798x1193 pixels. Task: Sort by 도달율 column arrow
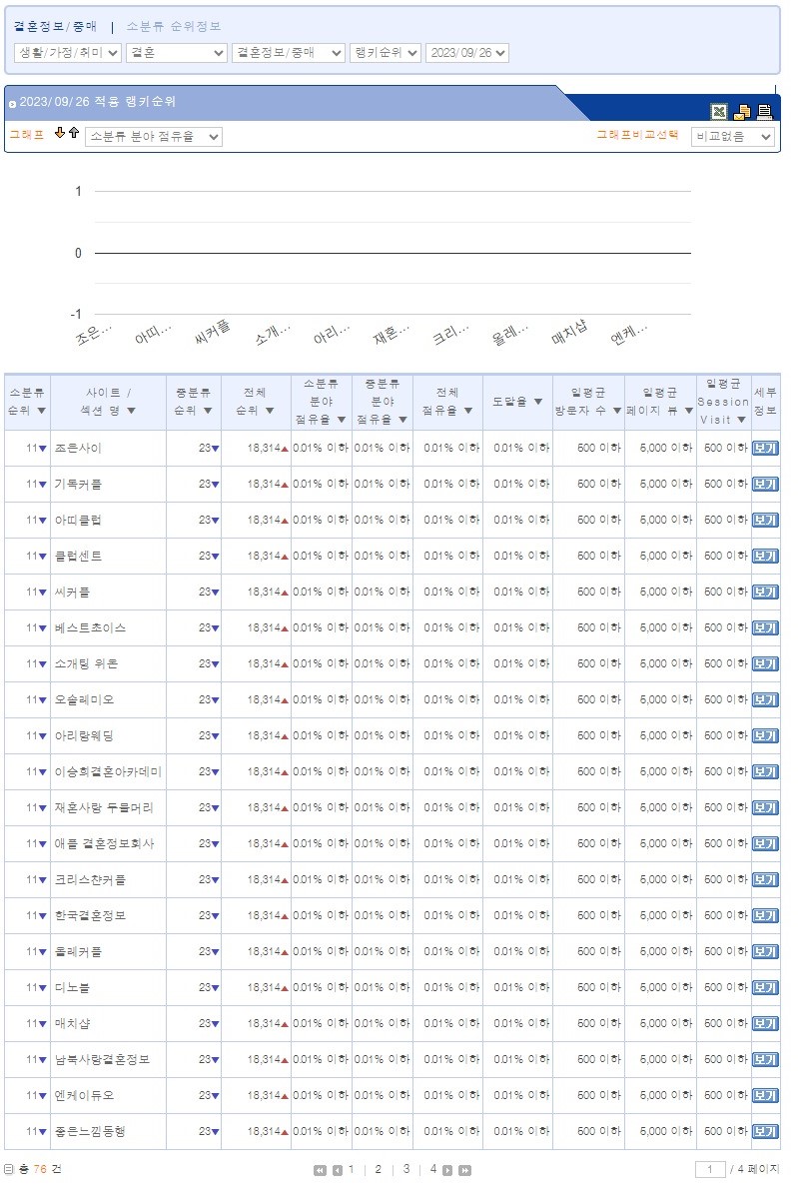coord(538,402)
